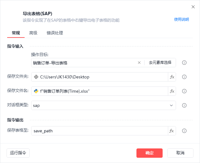Switch to the 高级 tab
The image size is (200, 163).
tap(33, 33)
